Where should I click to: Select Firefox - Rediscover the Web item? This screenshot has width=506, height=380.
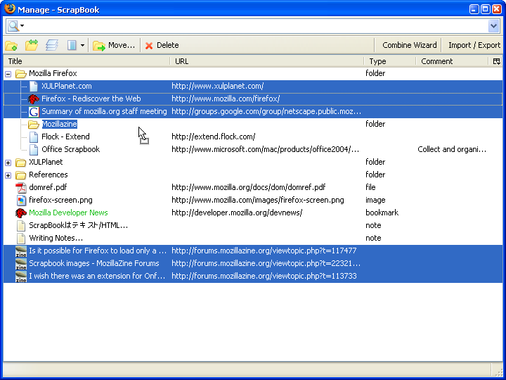[x=91, y=99]
